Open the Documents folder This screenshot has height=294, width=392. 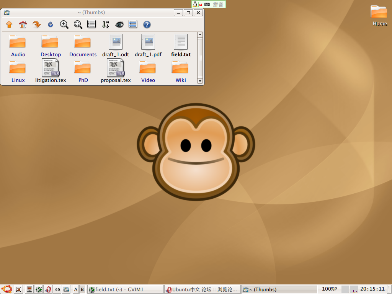pyautogui.click(x=83, y=46)
